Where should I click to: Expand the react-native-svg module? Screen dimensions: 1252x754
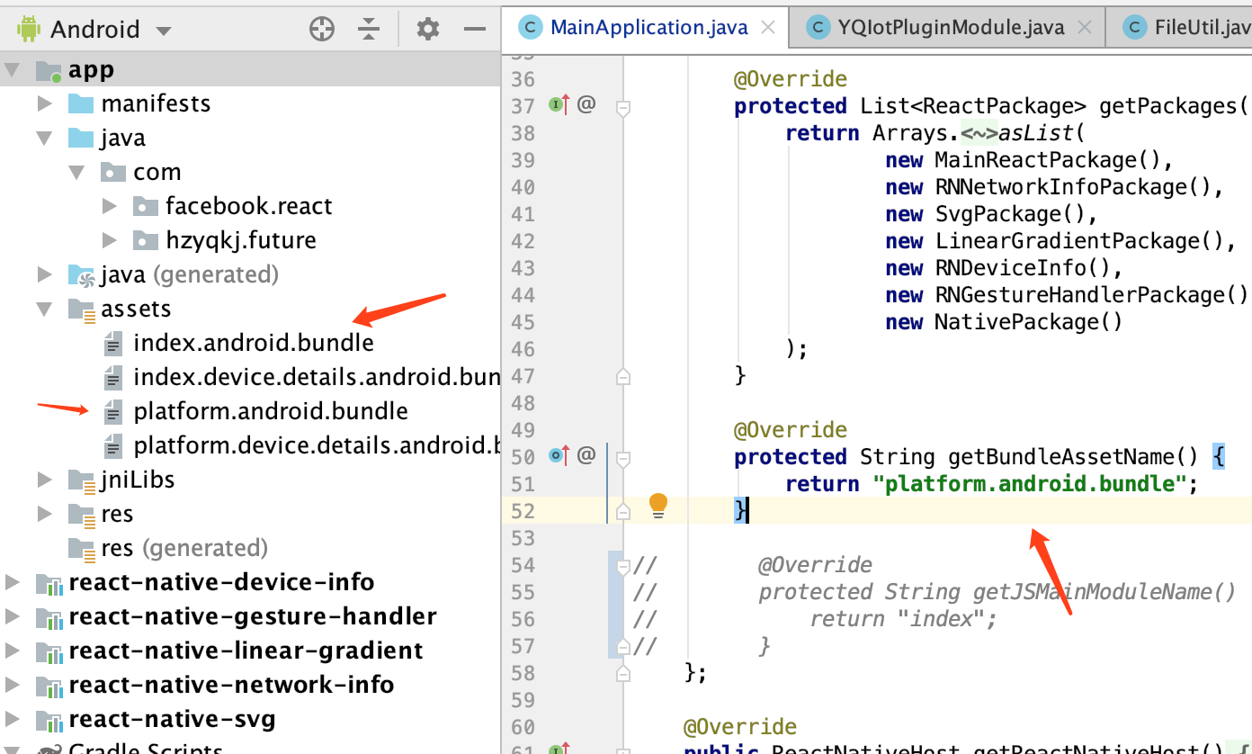click(x=13, y=719)
